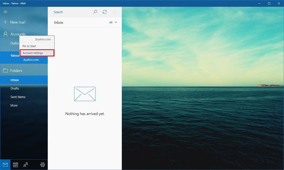Open Mail settings via the gear icon
This screenshot has width=284, height=170.
(x=42, y=164)
